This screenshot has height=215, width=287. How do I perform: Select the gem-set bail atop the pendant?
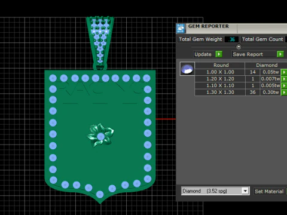click(100, 43)
